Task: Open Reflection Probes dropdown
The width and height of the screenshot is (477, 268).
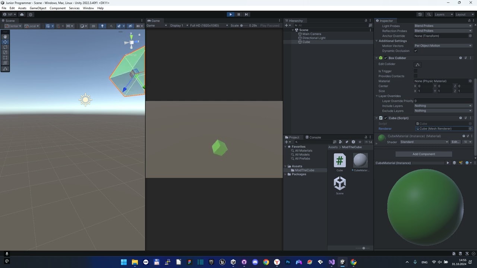Action: (x=443, y=31)
